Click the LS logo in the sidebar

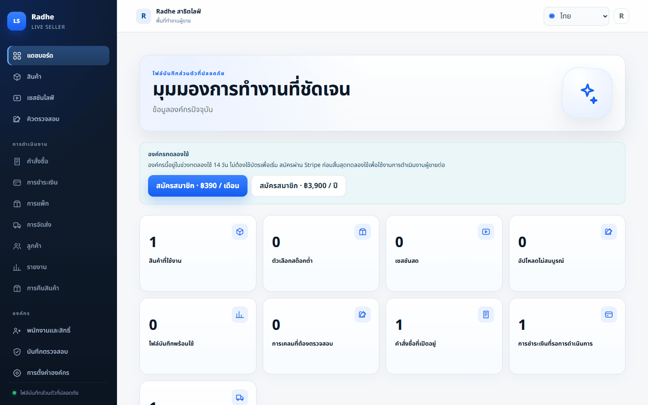17,21
